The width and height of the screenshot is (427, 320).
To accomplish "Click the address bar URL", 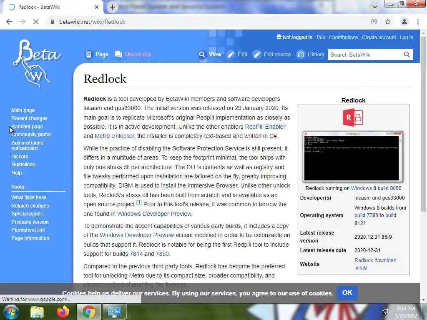I will [x=92, y=22].
